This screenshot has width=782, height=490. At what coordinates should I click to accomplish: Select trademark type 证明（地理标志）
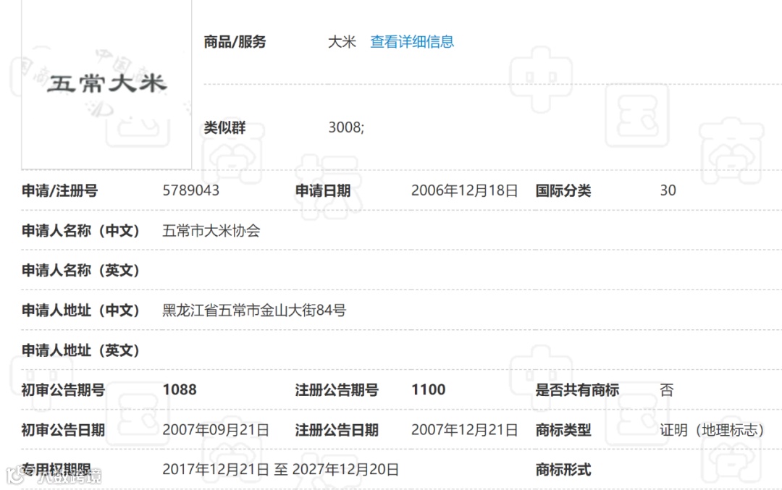[712, 430]
